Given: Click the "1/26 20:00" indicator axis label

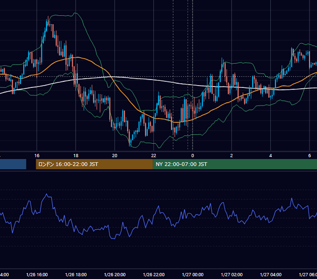Looking at the screenshot, I should click(115, 275).
